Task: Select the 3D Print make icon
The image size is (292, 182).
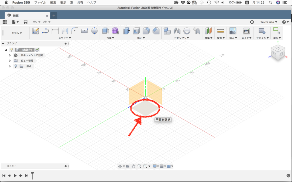Action: 246,31
